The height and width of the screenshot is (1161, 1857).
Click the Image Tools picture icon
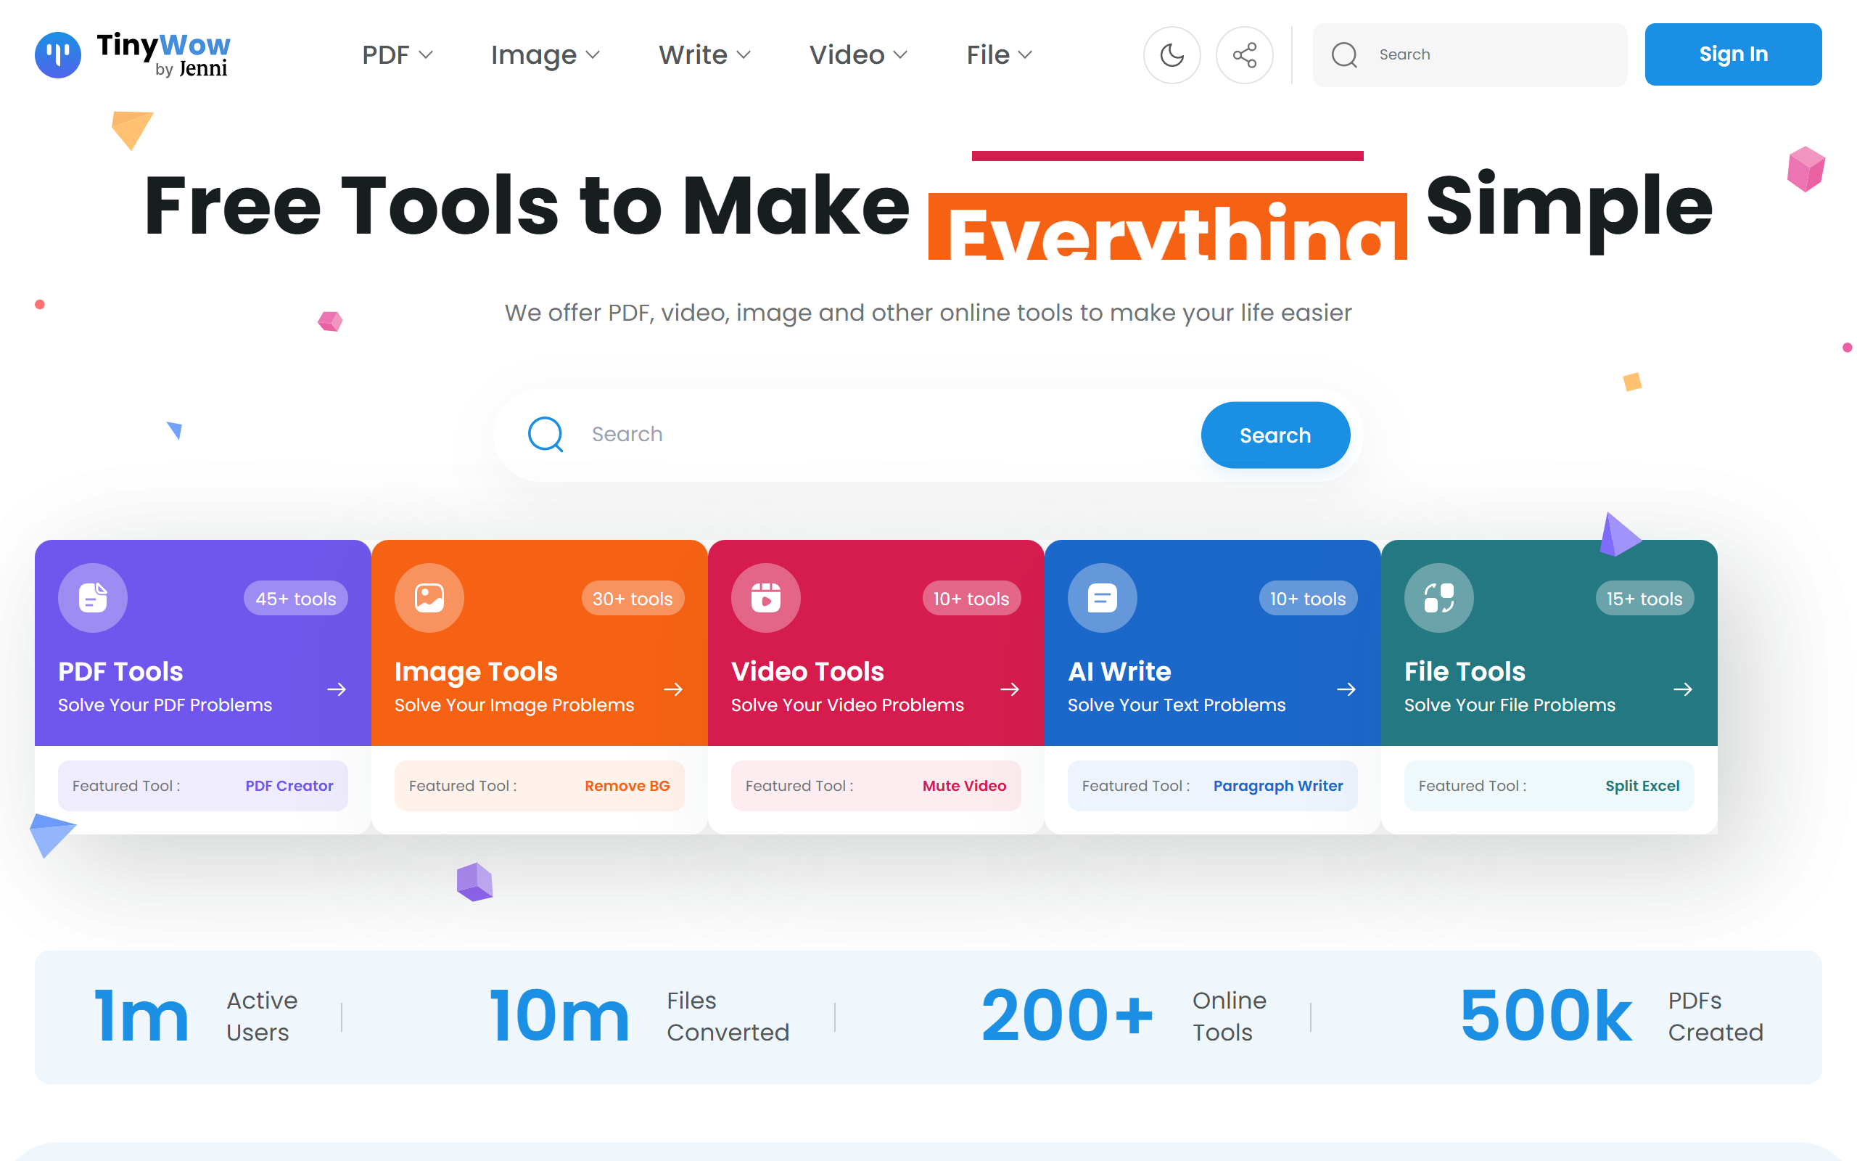(429, 597)
